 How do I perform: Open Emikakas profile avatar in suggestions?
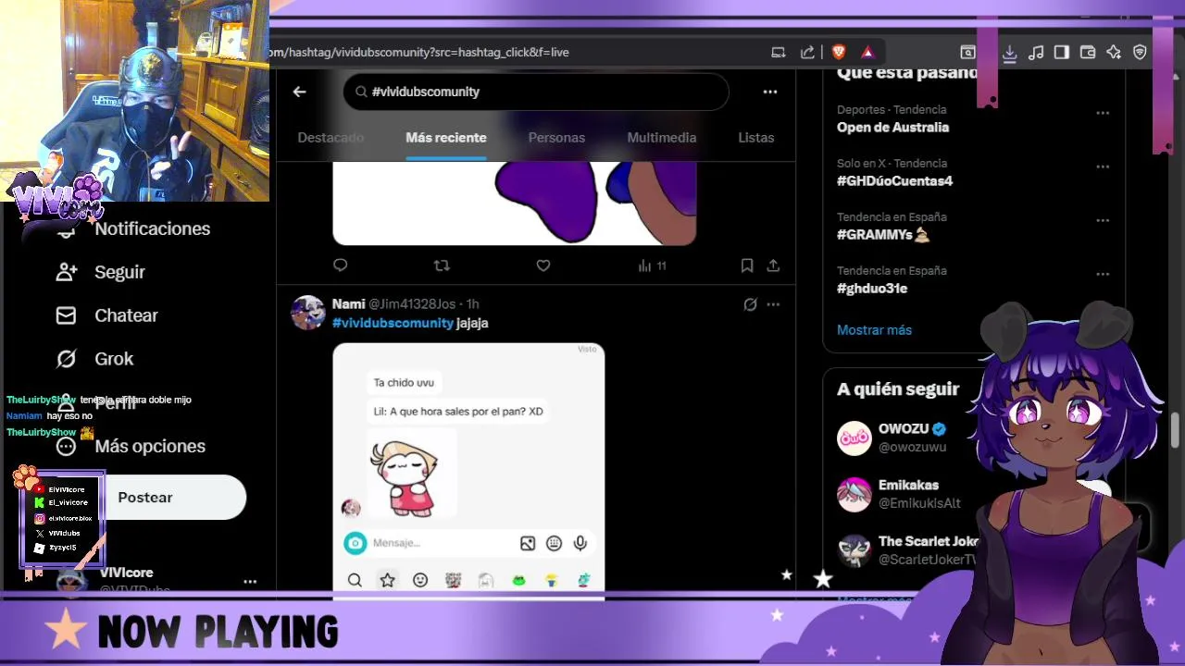tap(854, 494)
